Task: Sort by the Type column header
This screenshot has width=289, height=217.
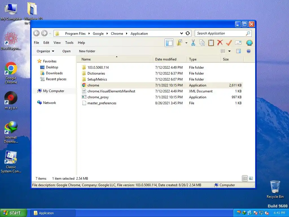Action: pos(204,59)
